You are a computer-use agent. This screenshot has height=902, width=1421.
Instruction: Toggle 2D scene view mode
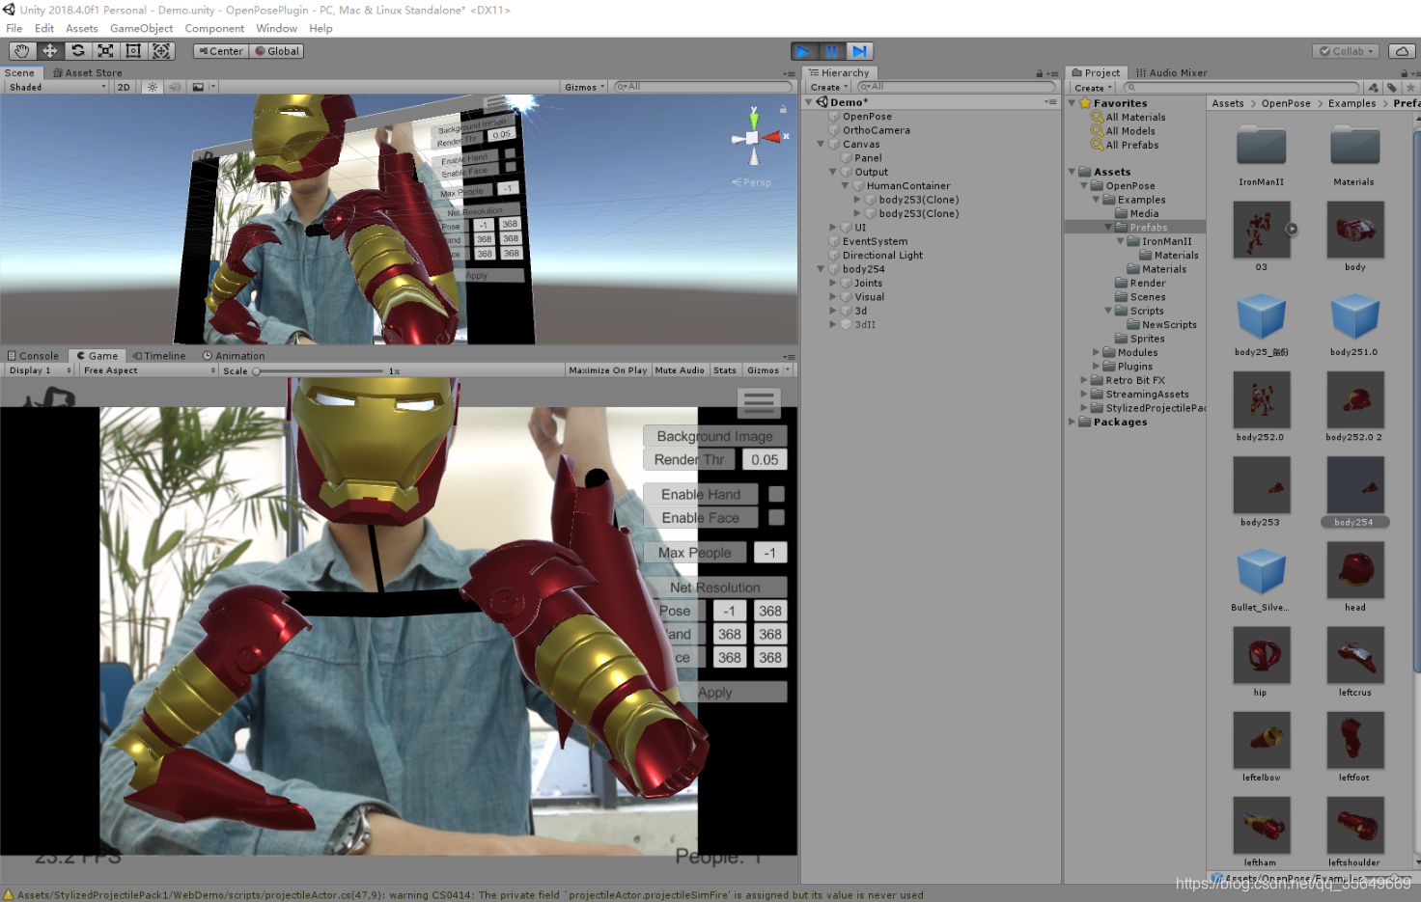124,87
